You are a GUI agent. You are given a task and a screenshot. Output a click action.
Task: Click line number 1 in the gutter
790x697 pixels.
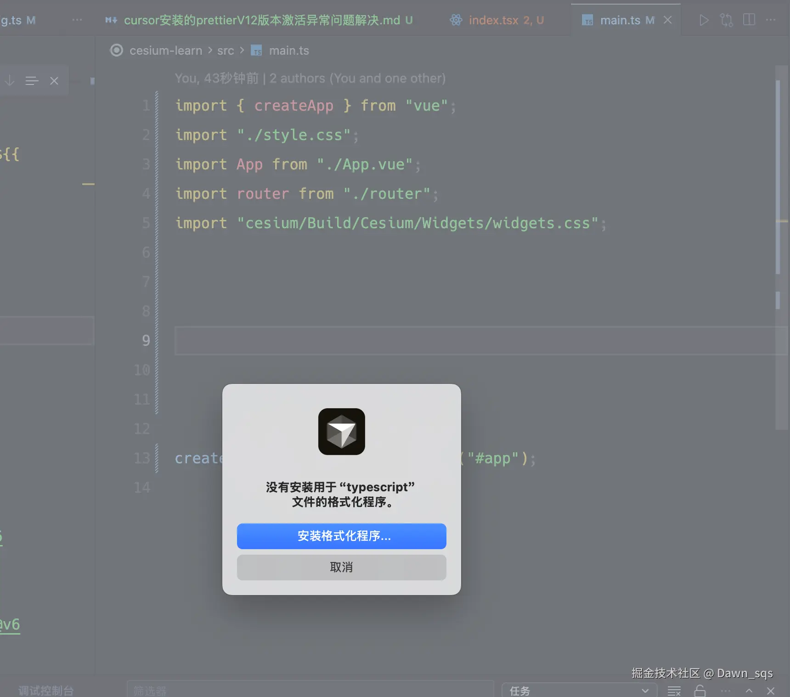146,106
